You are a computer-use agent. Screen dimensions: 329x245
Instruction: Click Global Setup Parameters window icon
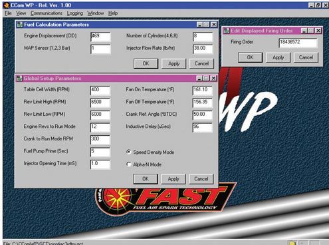point(19,79)
